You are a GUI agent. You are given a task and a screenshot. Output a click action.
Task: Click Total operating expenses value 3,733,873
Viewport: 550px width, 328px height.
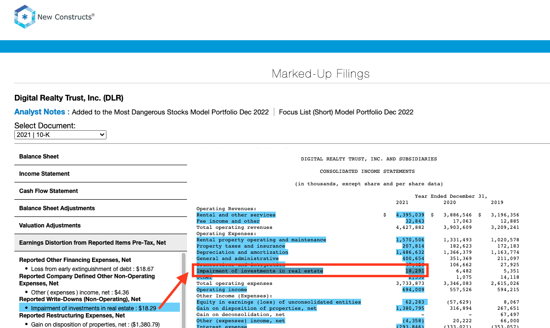pos(410,283)
